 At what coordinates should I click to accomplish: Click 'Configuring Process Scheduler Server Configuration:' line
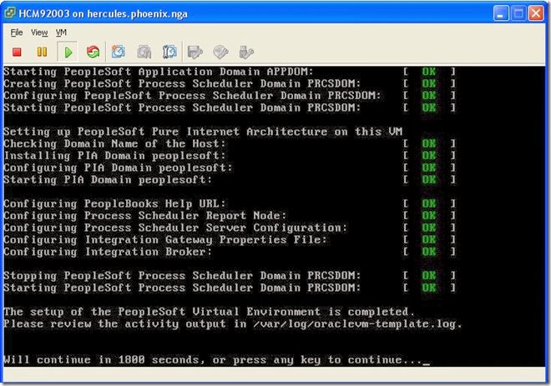point(175,228)
